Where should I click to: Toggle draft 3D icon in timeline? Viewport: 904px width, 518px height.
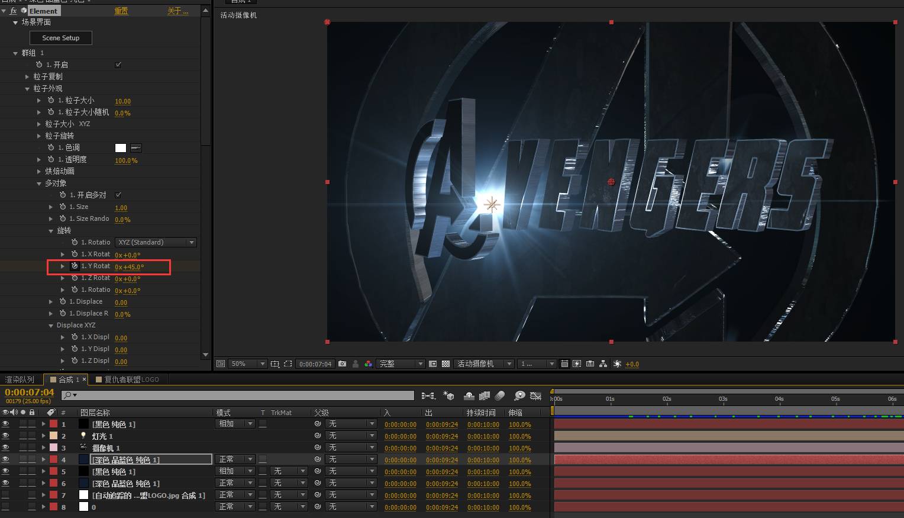coord(448,395)
